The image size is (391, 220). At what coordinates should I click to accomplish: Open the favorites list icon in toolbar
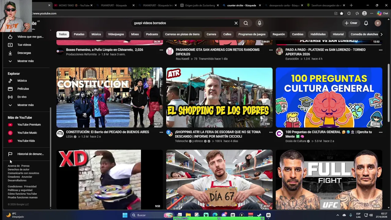[357, 13]
